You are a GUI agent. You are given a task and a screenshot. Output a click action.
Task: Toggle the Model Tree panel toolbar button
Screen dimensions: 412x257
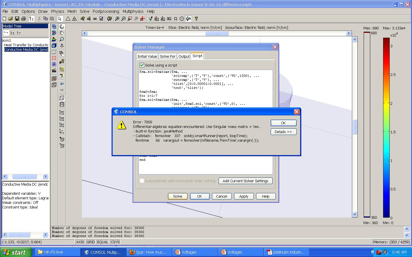[x=31, y=19]
